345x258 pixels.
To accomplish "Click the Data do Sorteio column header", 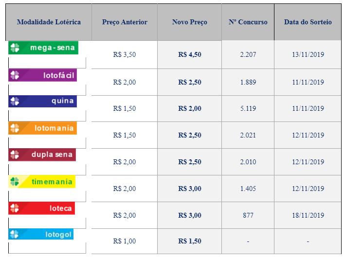I will (308, 22).
